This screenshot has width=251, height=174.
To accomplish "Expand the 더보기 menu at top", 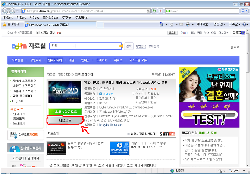I will 223,33.
